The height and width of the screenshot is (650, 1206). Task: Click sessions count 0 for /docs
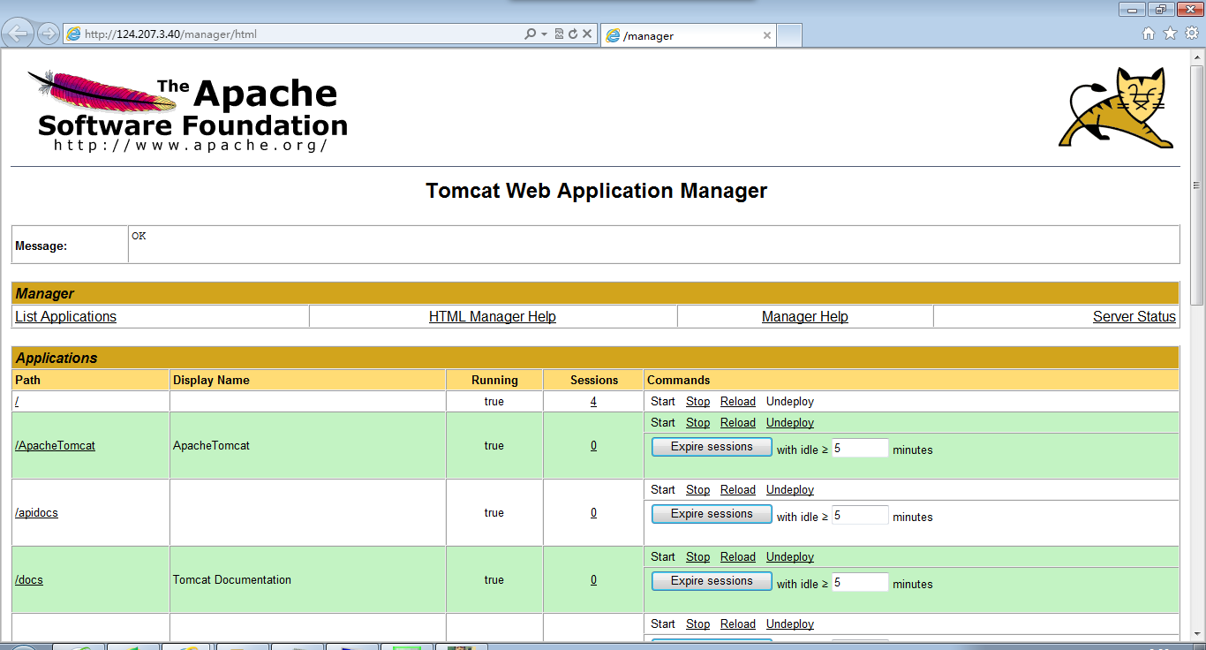(593, 580)
